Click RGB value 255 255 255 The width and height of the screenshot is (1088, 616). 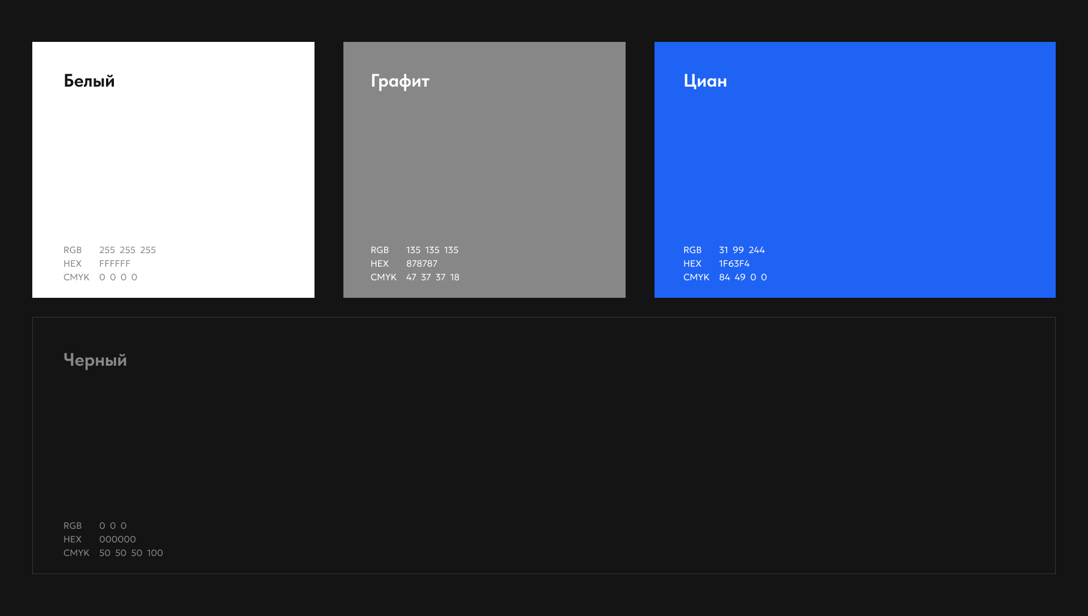pyautogui.click(x=127, y=250)
